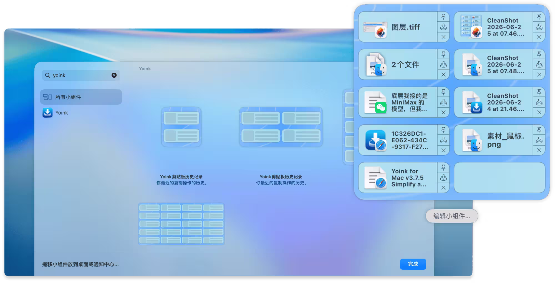Pin the CleanShot 07.48 item
This screenshot has height=283, width=555.
click(539, 54)
